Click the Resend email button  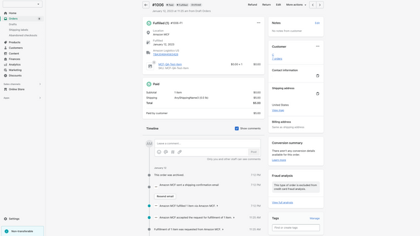tap(165, 197)
